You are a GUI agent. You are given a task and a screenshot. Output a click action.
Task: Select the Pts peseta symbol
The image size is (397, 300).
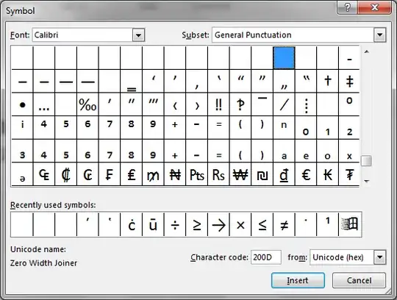click(196, 174)
